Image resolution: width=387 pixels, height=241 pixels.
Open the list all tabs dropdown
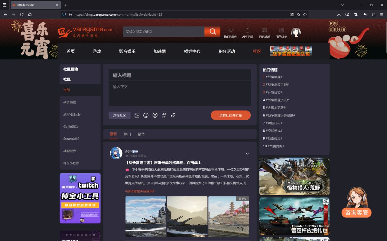pos(342,5)
